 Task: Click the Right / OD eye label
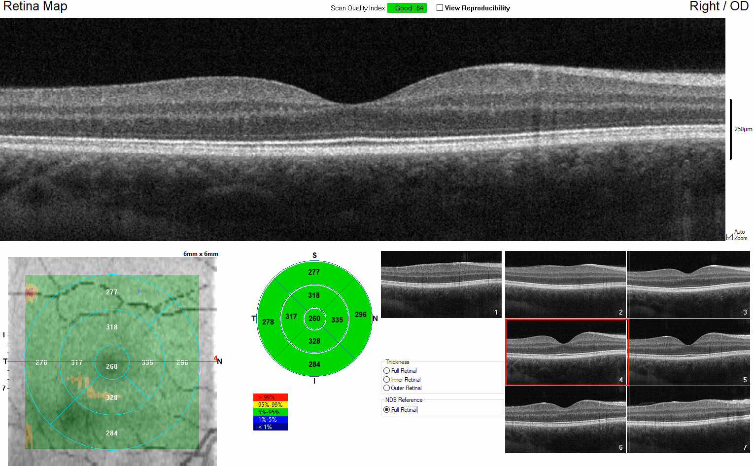click(719, 7)
